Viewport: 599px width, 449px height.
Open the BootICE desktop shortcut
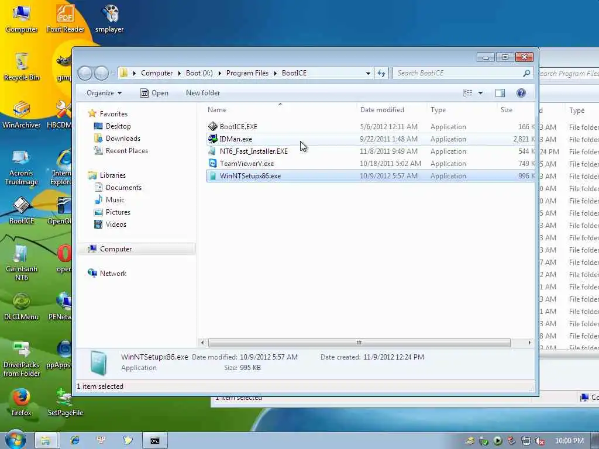22,210
